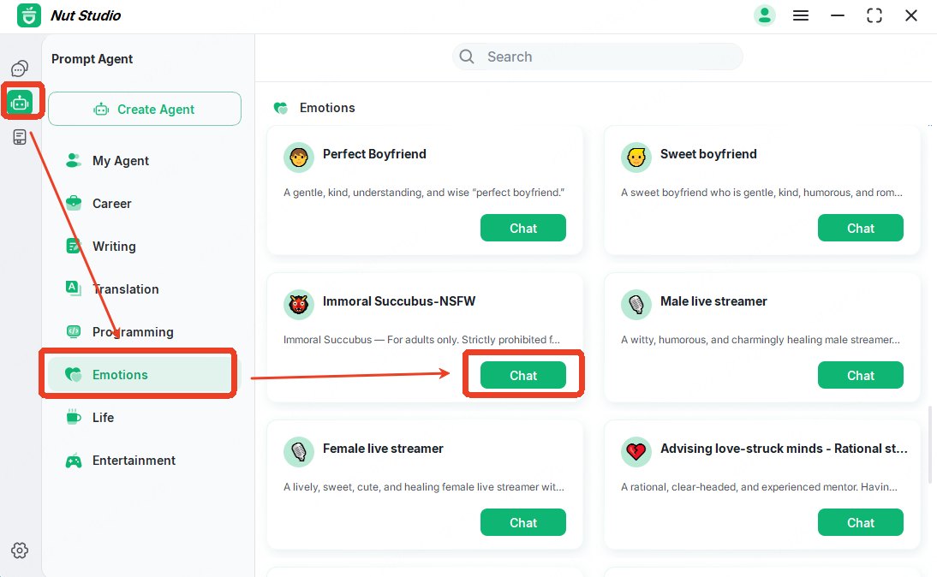Open settings gear in sidebar
Image resolution: width=937 pixels, height=577 pixels.
[x=20, y=550]
